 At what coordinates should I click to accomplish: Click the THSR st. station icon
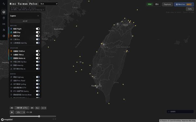pyautogui.click(x=11, y=51)
